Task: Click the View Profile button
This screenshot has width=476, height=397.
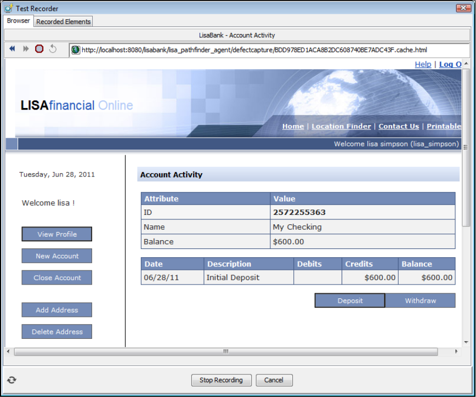Action: [x=57, y=234]
